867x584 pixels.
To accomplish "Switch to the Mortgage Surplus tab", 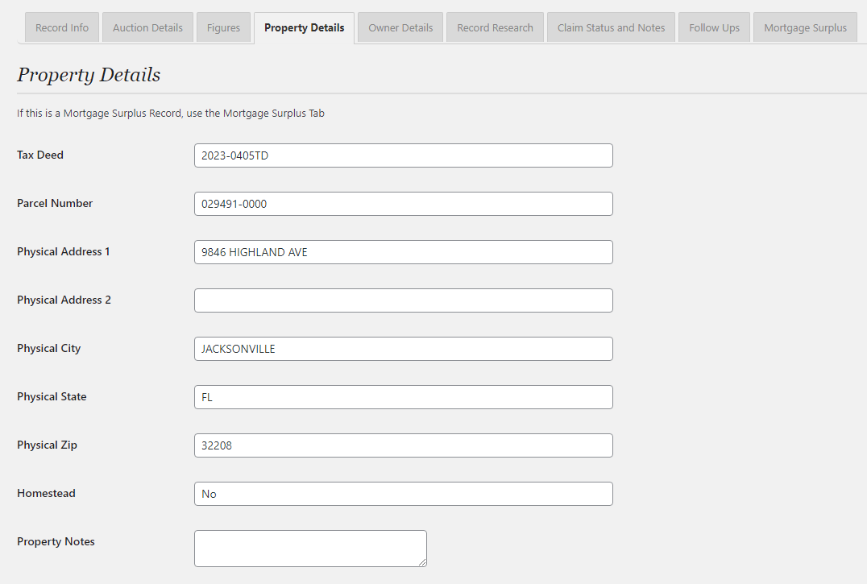I will (805, 27).
